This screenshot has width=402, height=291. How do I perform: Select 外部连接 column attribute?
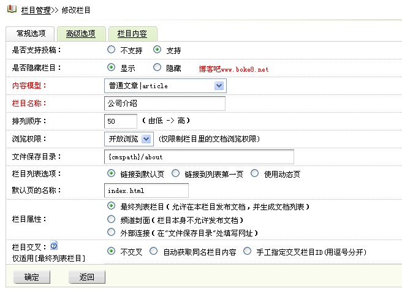click(x=111, y=232)
